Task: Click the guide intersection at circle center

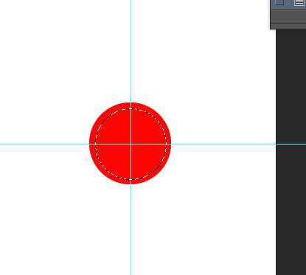Action: 131,144
